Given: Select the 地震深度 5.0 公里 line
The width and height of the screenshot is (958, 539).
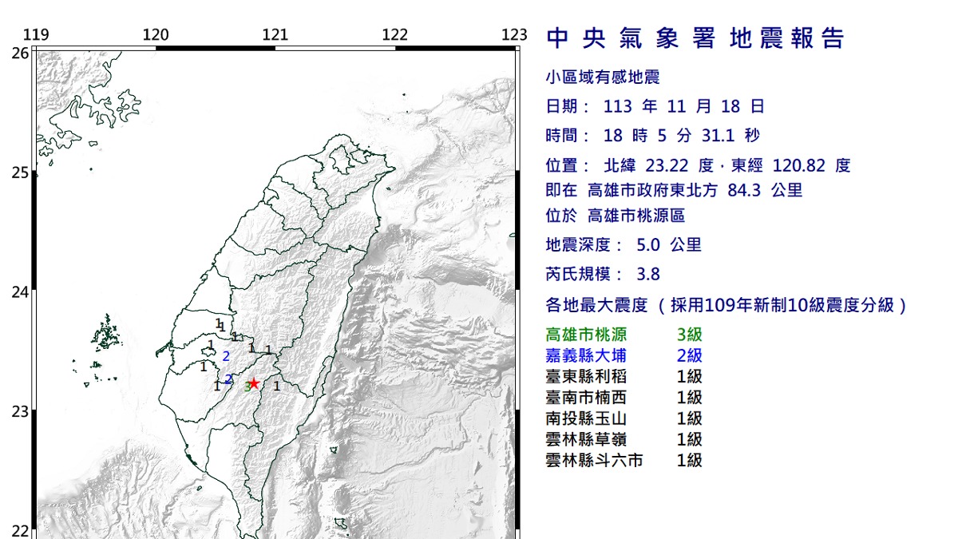Looking at the screenshot, I should 623,245.
